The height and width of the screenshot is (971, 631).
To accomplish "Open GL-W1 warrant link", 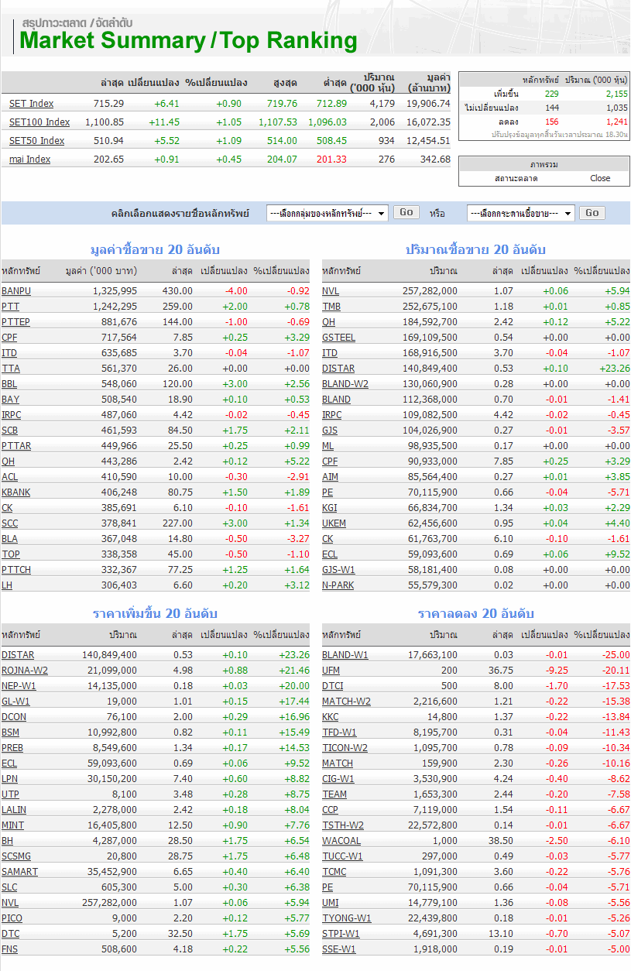I will 15,702.
